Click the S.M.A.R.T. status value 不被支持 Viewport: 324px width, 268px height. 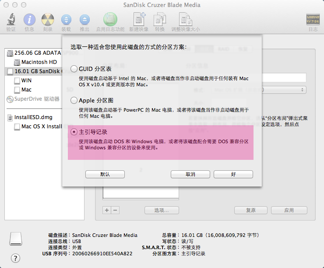pyautogui.click(x=191, y=247)
